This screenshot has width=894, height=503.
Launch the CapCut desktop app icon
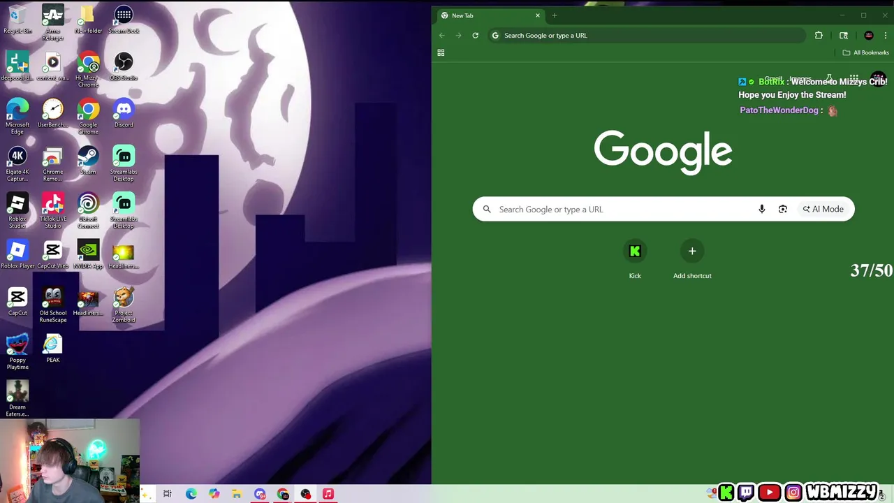tap(17, 301)
